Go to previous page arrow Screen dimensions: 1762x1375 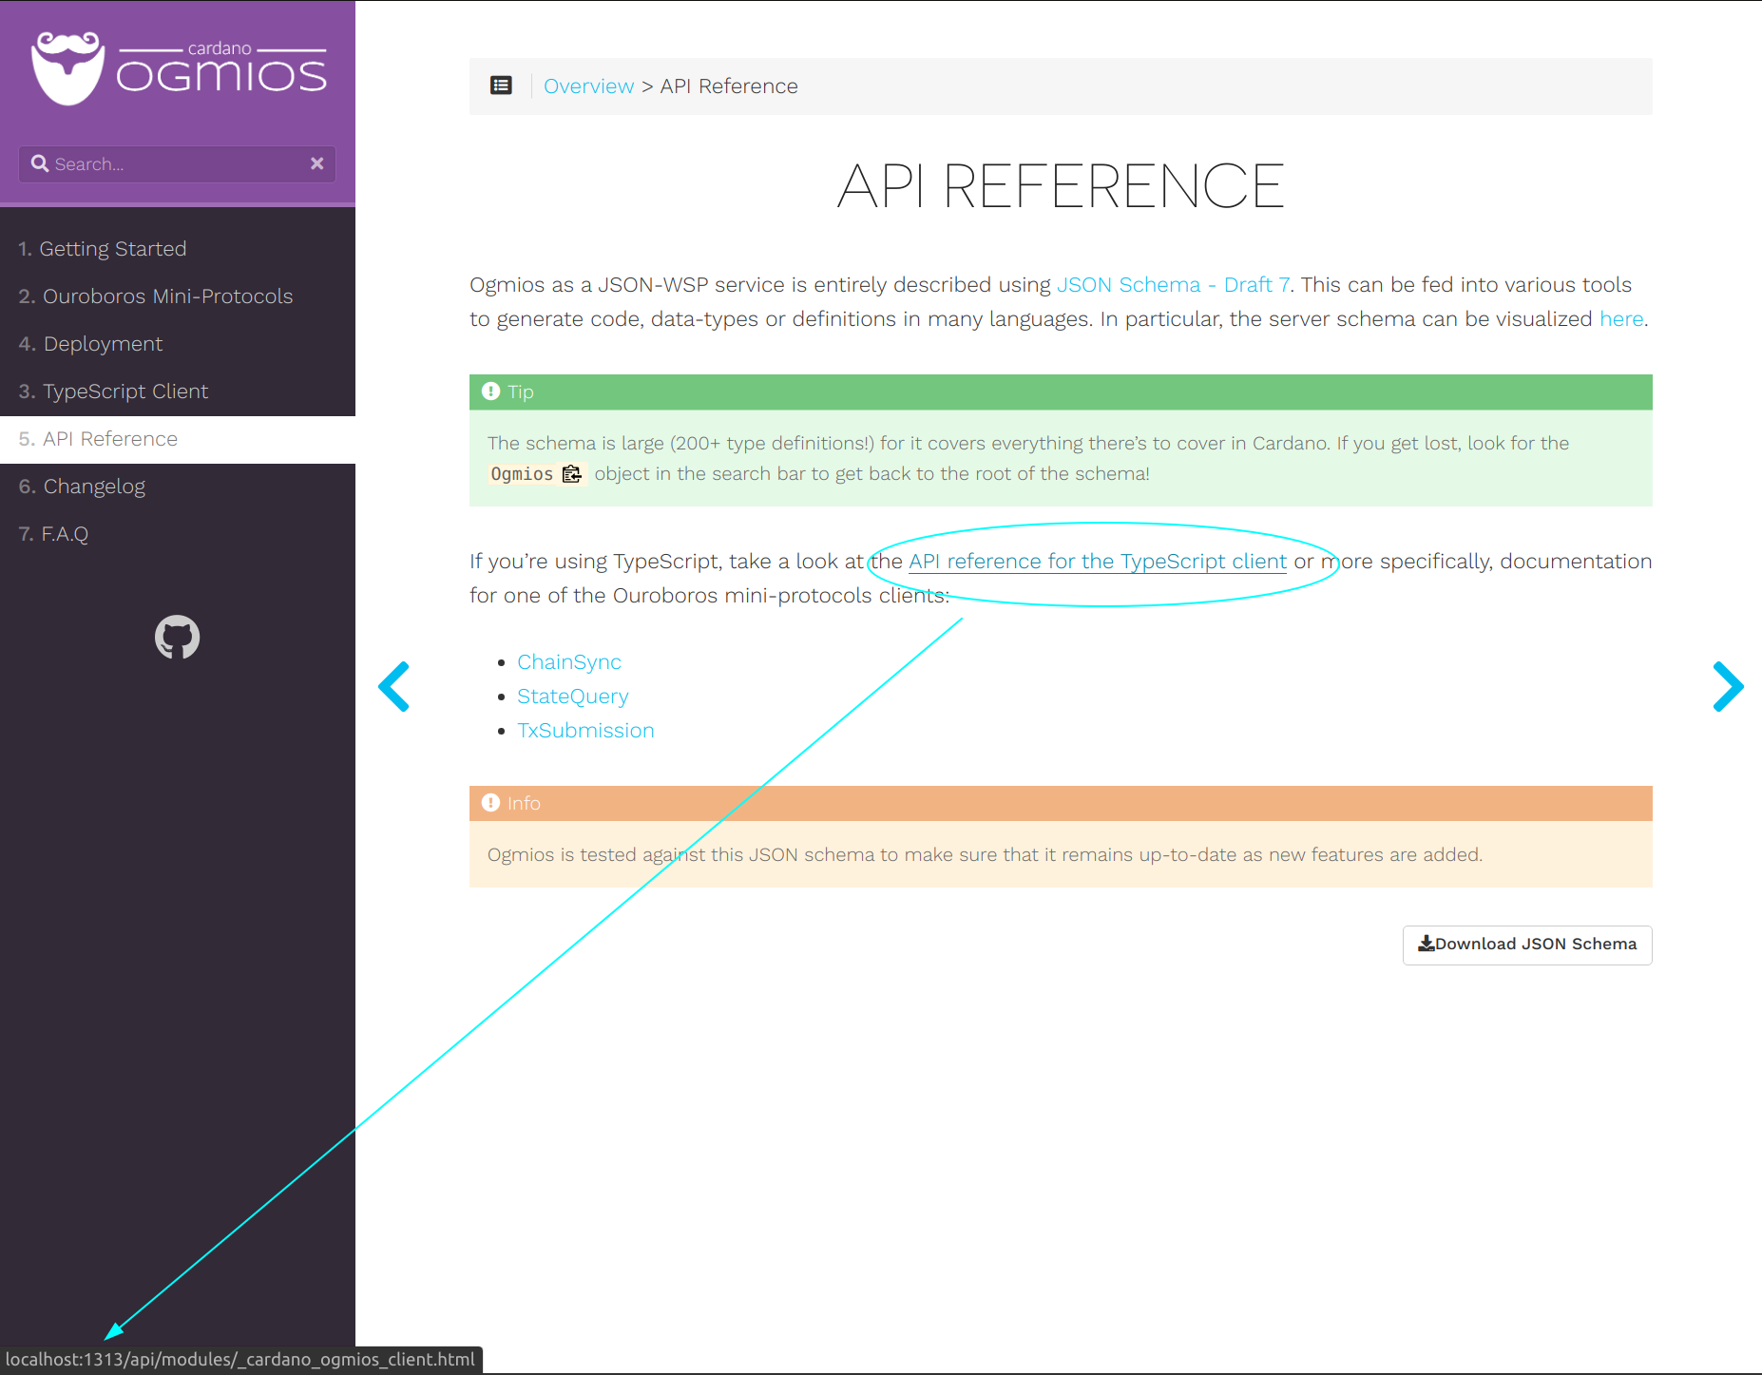394,686
